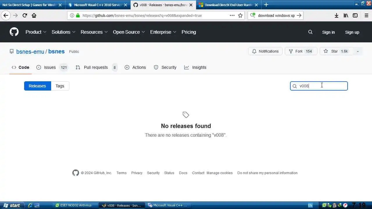Open the Actions tab

tap(135, 67)
